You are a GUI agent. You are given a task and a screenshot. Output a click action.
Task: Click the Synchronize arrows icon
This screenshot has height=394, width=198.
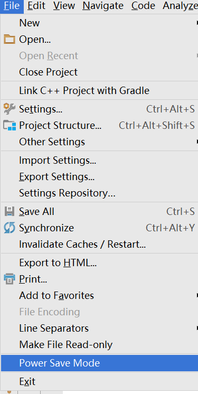point(10,228)
